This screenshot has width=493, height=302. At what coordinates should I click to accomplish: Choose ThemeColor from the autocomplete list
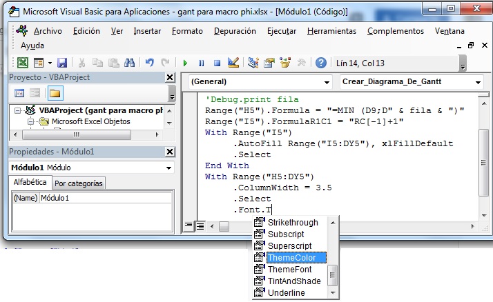tap(289, 258)
